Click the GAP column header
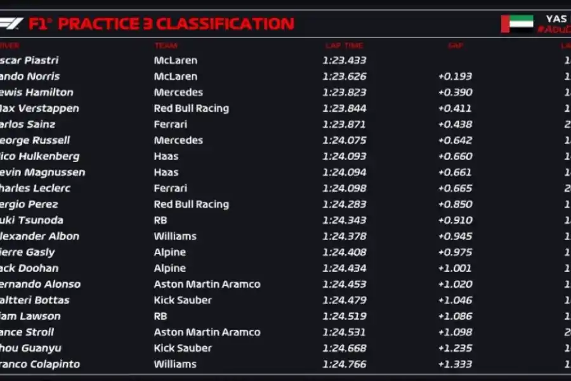 (x=455, y=46)
